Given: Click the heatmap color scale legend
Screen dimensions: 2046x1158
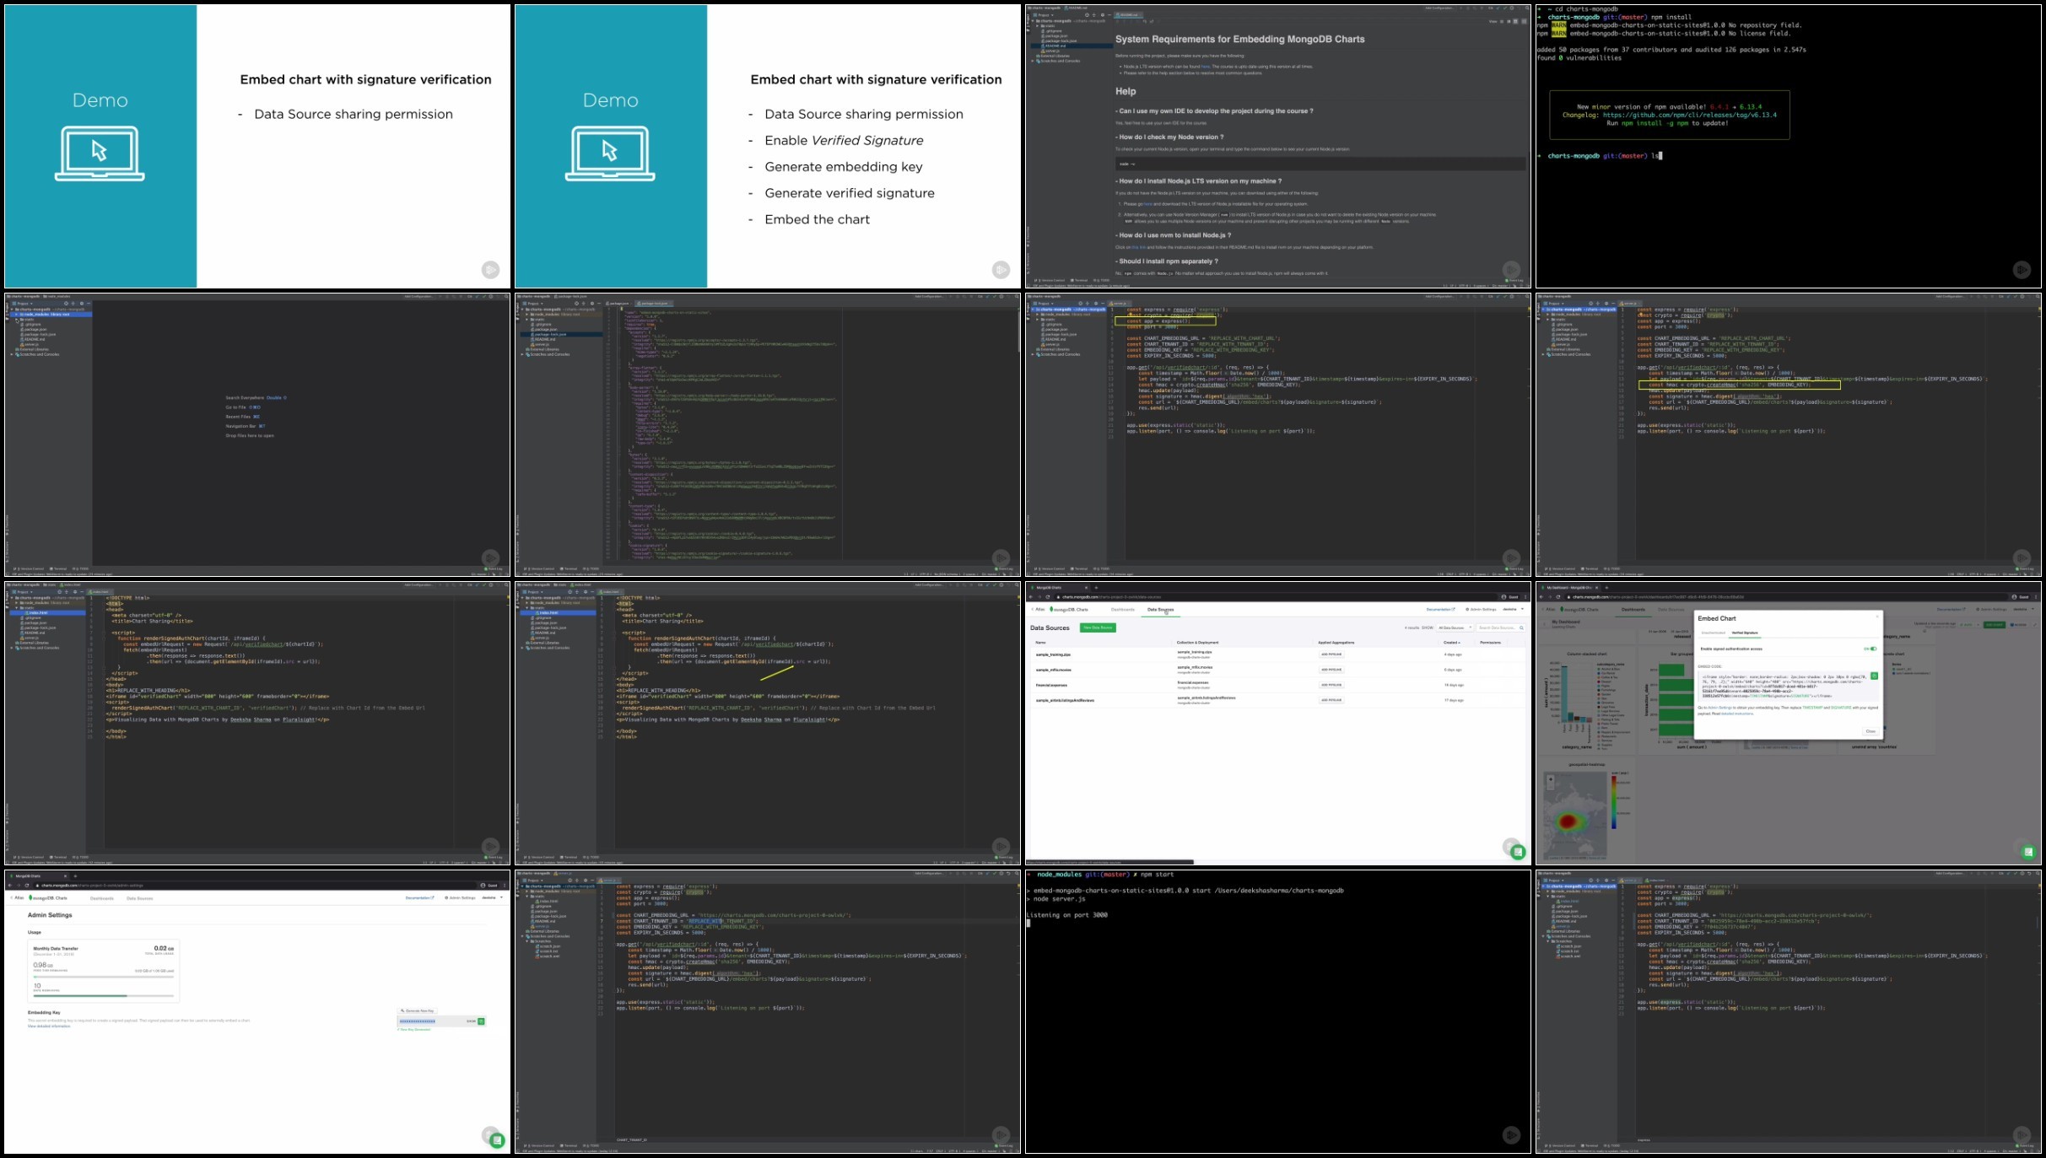Looking at the screenshot, I should [x=1614, y=802].
